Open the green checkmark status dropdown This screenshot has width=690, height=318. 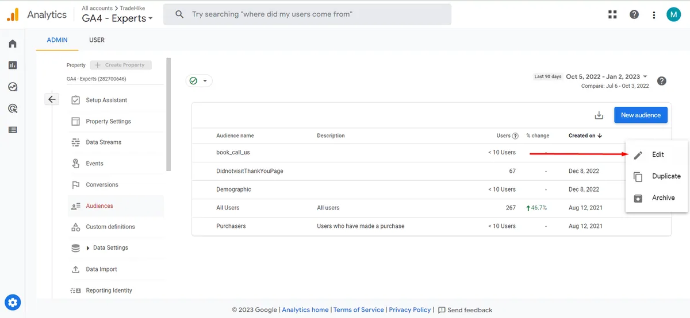(x=199, y=81)
